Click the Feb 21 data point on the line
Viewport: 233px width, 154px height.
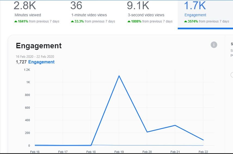tap(175, 126)
